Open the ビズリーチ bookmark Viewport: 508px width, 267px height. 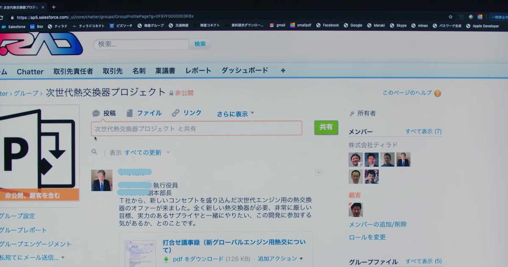coord(121,26)
